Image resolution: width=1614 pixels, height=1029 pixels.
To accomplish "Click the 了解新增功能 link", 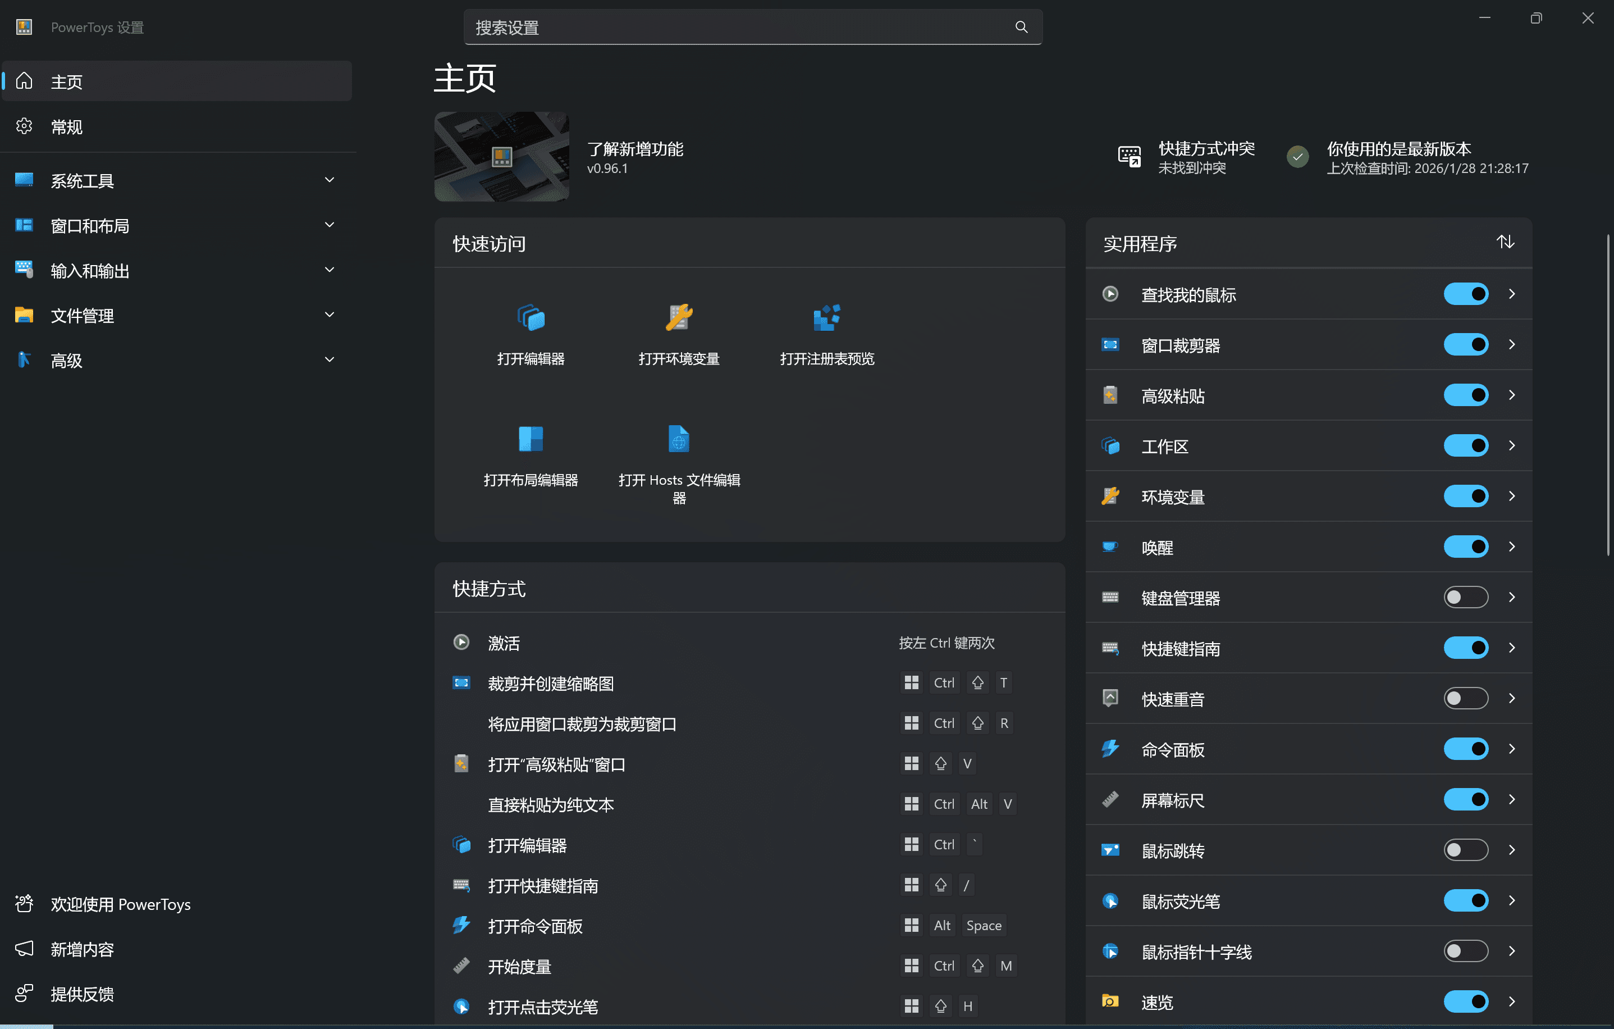I will (x=635, y=149).
